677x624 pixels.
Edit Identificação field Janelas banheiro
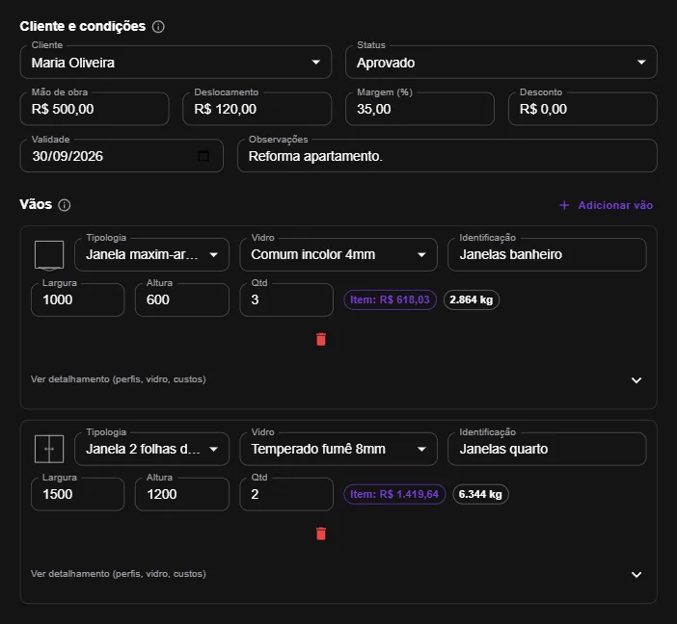point(547,254)
